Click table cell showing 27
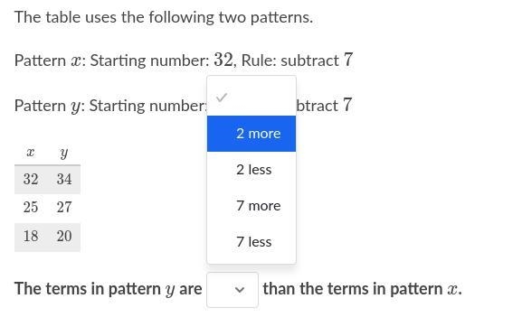This screenshot has width=522, height=336. [x=64, y=208]
